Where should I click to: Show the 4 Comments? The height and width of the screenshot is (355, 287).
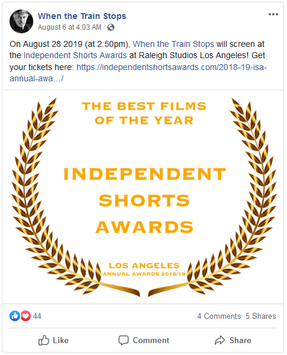[x=219, y=316]
